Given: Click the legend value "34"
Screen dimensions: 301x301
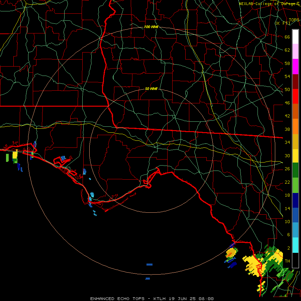Looking at the screenshot, I should [287, 142].
